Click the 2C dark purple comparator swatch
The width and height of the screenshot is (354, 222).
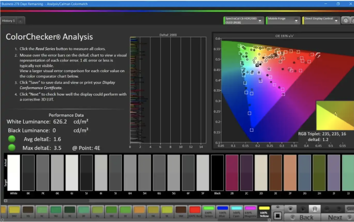pyautogui.click(x=246, y=173)
